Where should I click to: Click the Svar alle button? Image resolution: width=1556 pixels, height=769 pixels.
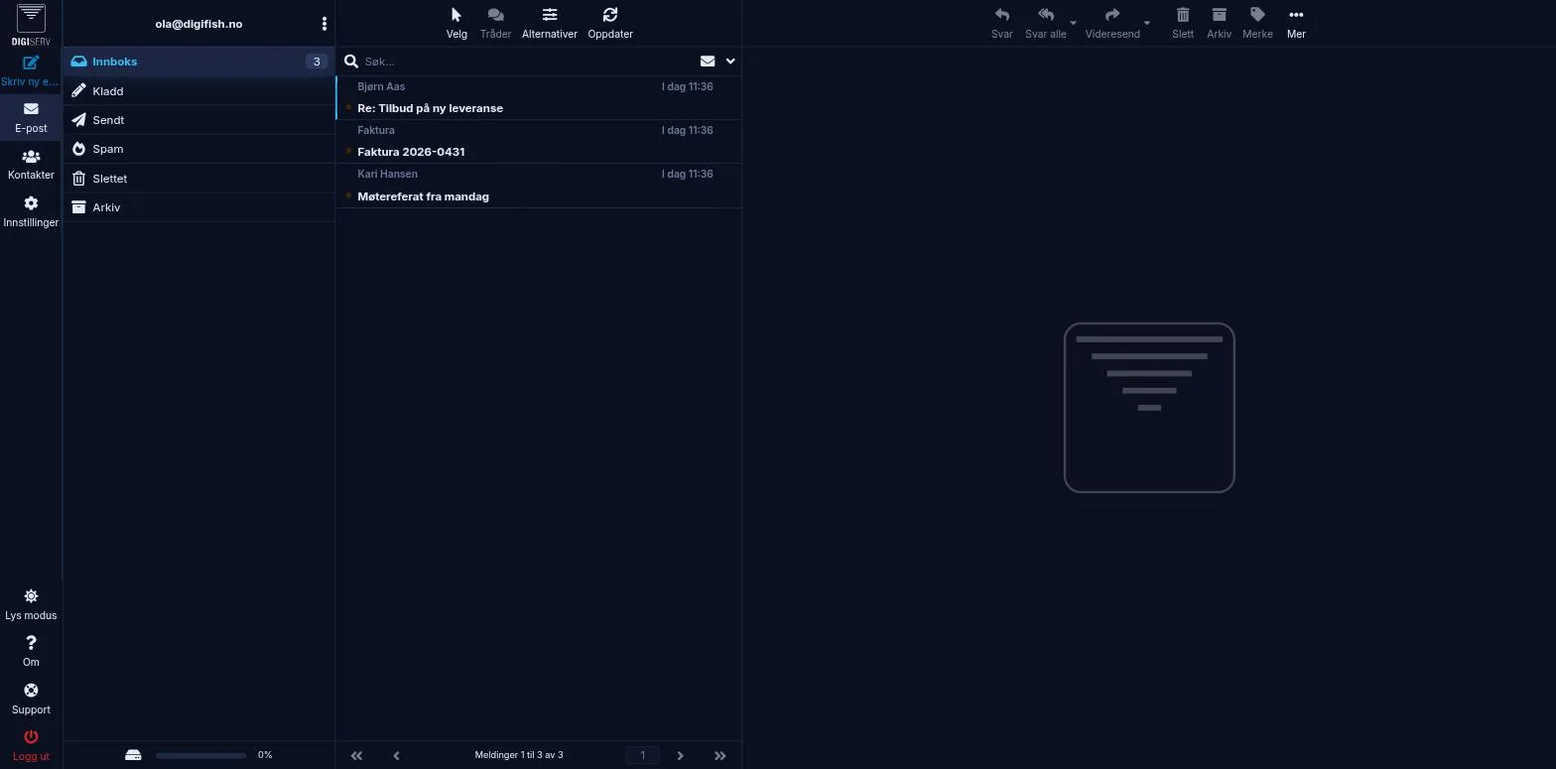1046,23
